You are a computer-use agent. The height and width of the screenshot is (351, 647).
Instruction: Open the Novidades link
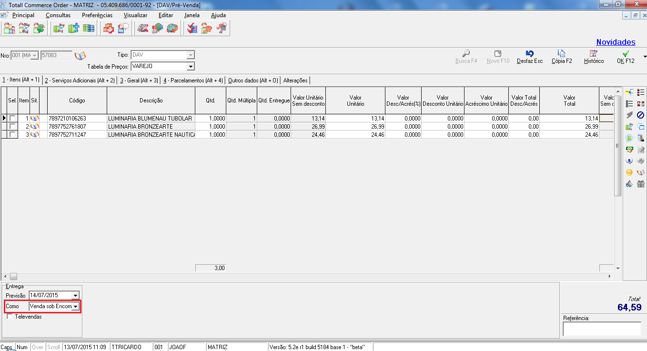[x=616, y=42]
